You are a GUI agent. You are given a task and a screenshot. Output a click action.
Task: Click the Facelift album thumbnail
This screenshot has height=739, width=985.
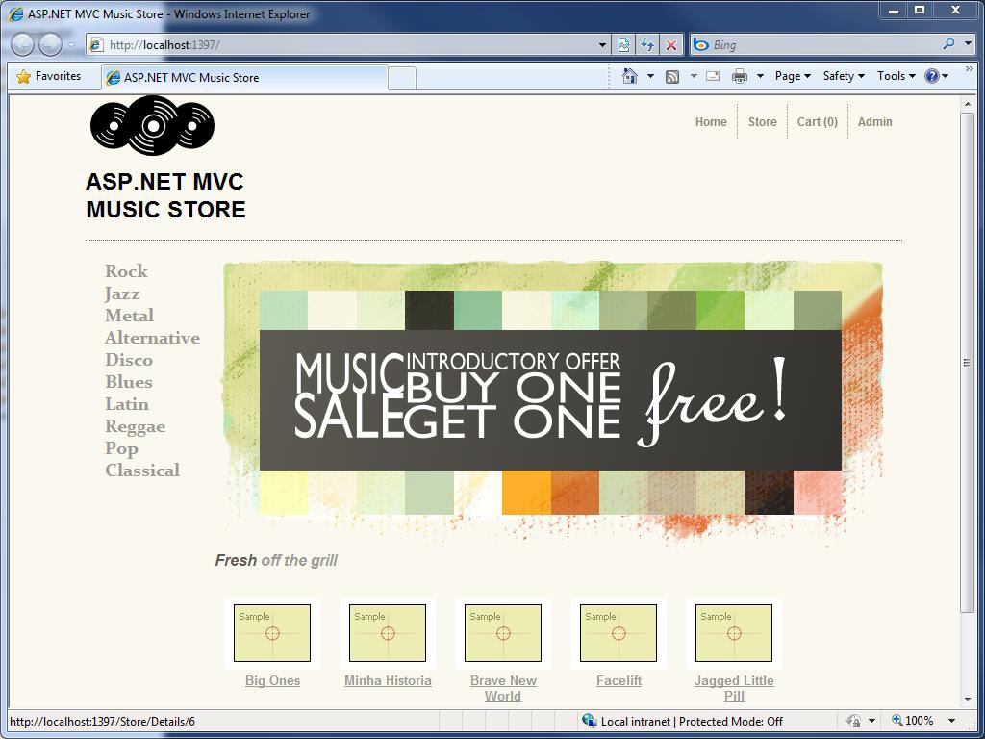tap(619, 632)
